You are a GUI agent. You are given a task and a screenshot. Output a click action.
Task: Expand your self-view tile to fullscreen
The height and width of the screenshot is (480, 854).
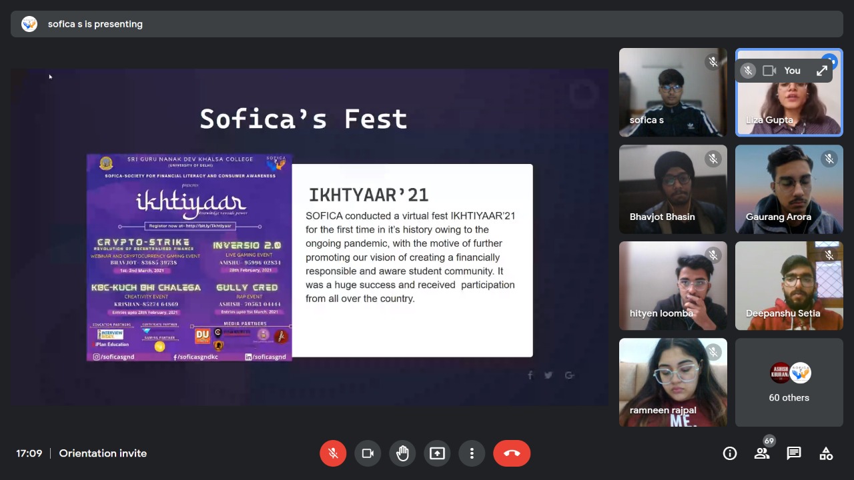tap(822, 71)
